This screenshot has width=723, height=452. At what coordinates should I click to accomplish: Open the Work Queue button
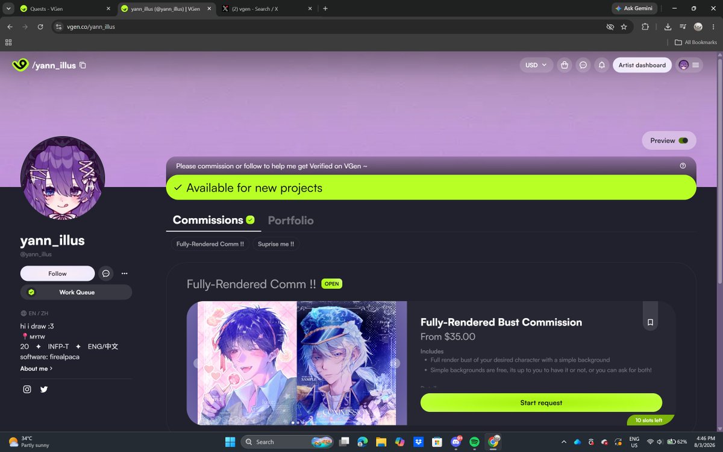coord(77,292)
